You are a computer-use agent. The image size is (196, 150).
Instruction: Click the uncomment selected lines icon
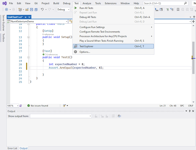pyautogui.click(x=172, y=10)
